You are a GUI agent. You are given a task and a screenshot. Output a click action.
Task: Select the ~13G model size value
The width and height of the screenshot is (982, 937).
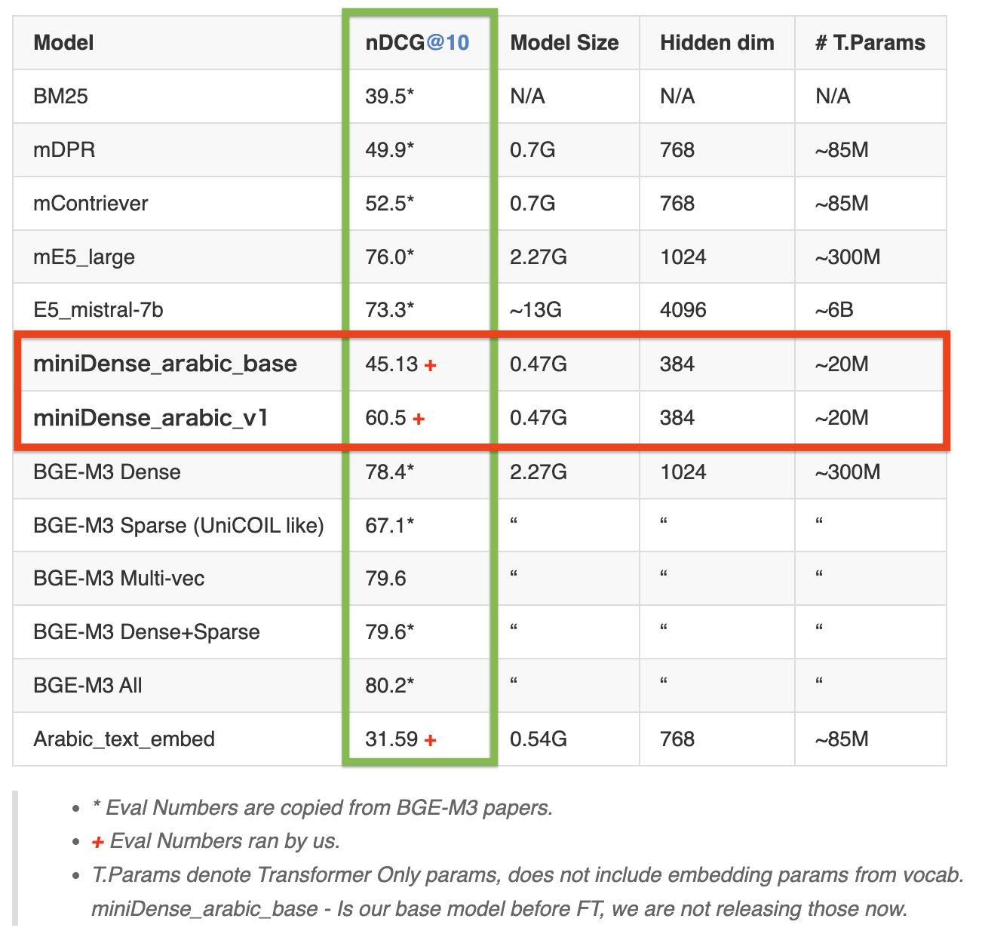coord(535,310)
